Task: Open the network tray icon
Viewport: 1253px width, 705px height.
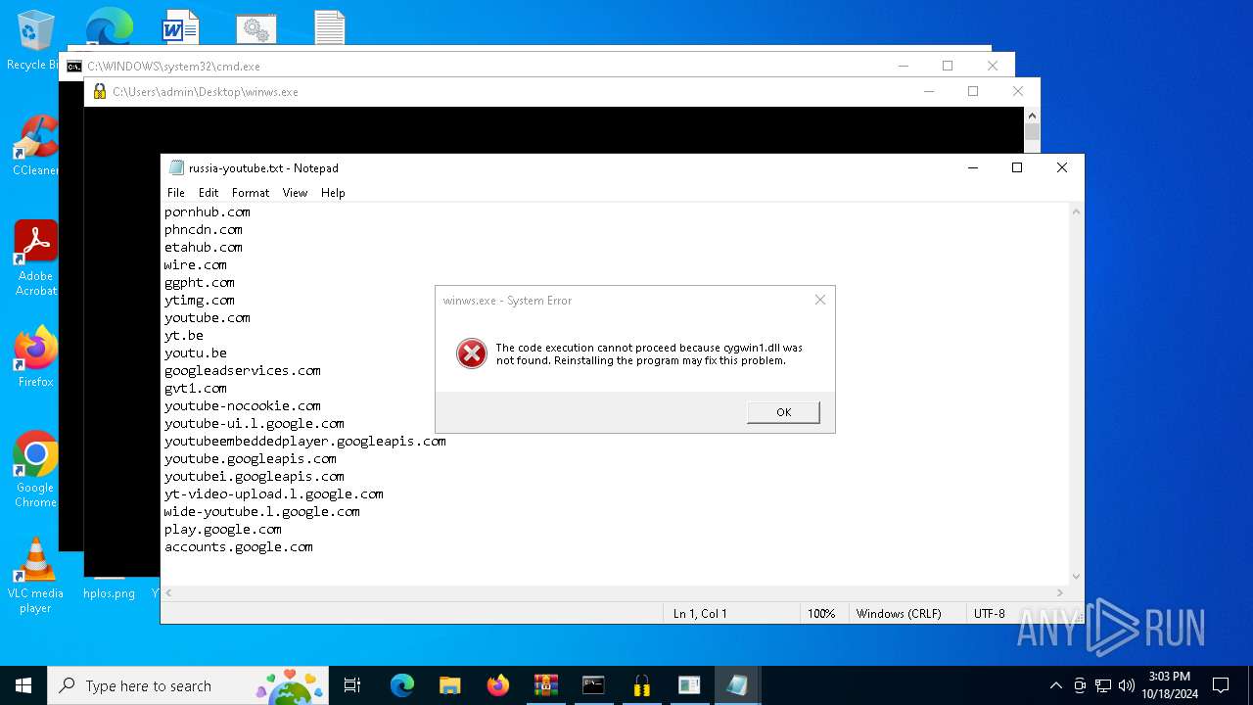Action: [x=1103, y=685]
